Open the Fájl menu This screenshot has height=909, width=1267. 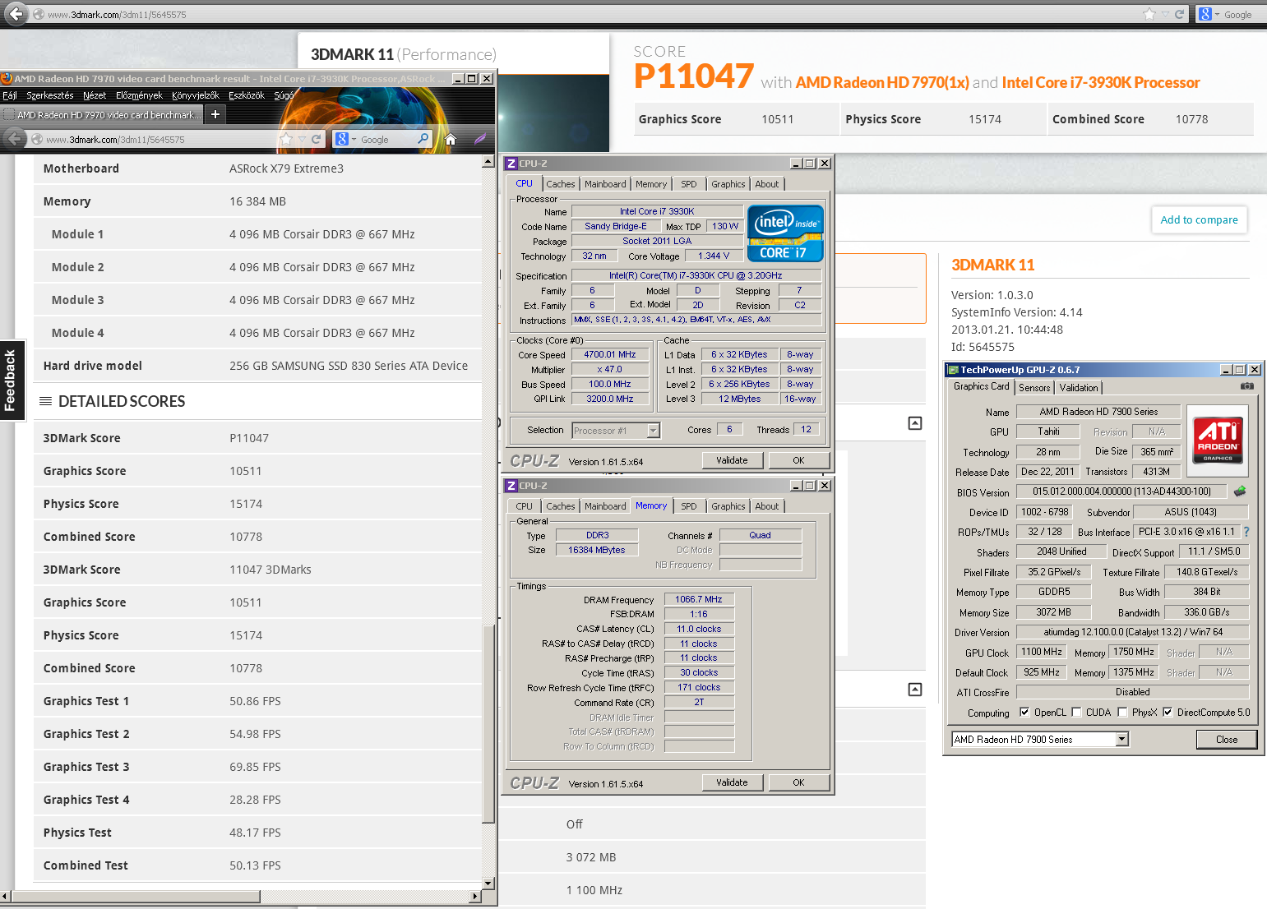coord(10,95)
